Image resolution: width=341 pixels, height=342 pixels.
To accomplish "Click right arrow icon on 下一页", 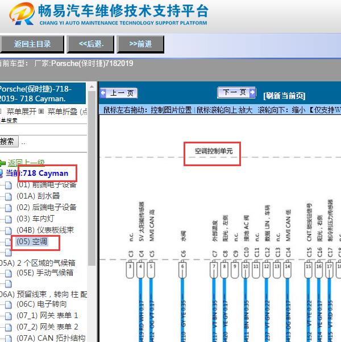I will pyautogui.click(x=252, y=93).
